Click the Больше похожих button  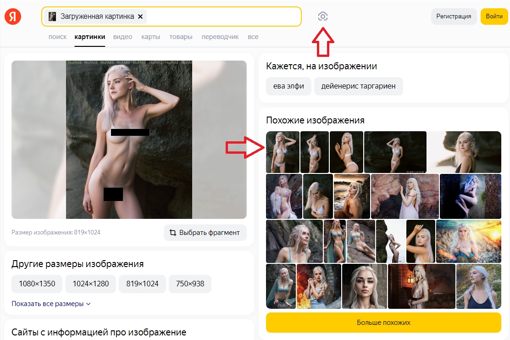[383, 323]
